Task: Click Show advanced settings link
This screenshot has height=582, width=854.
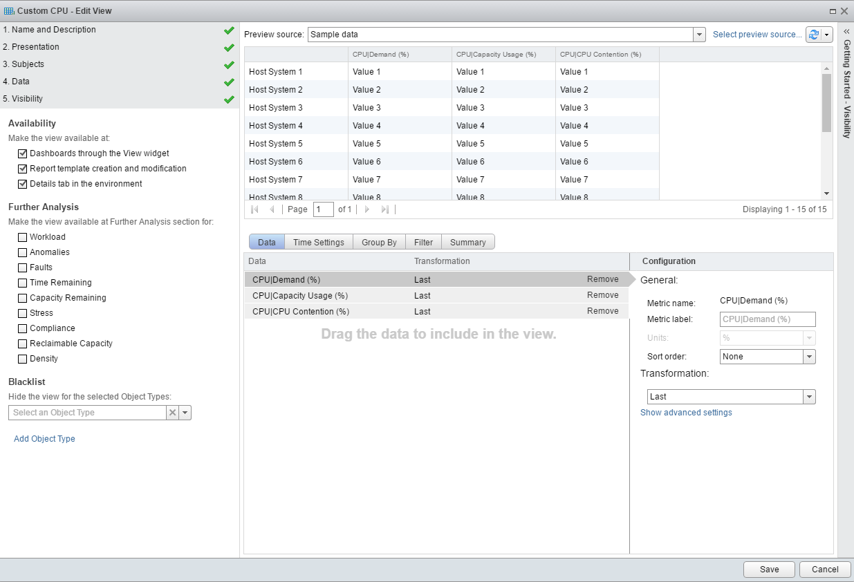Action: click(686, 413)
